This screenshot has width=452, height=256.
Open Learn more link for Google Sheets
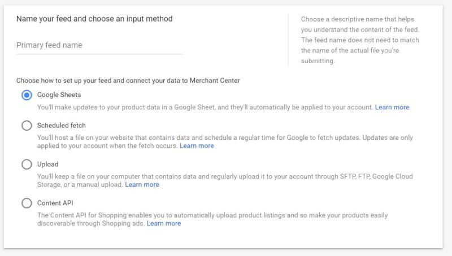click(x=392, y=107)
